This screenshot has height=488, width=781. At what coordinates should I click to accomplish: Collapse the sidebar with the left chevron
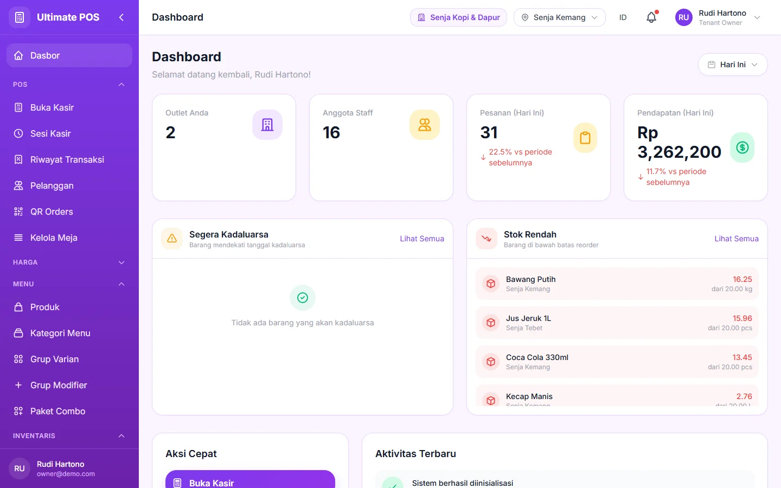(121, 17)
